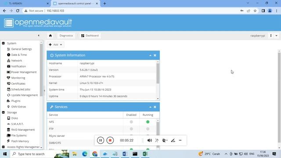Click the OMV-Extras icon
This screenshot has width=281, height=158.
point(8,107)
